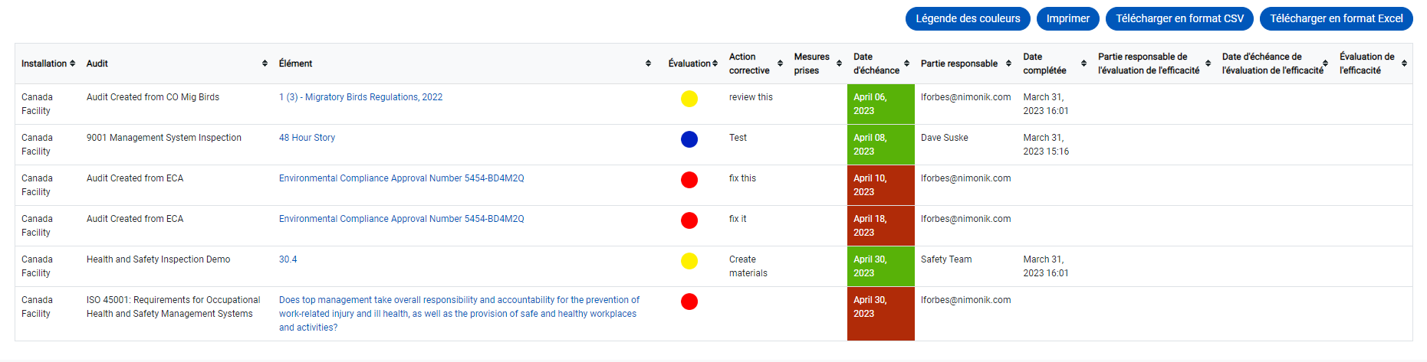Click red evaluation dot in fix it row
The height and width of the screenshot is (362, 1427).
point(689,220)
